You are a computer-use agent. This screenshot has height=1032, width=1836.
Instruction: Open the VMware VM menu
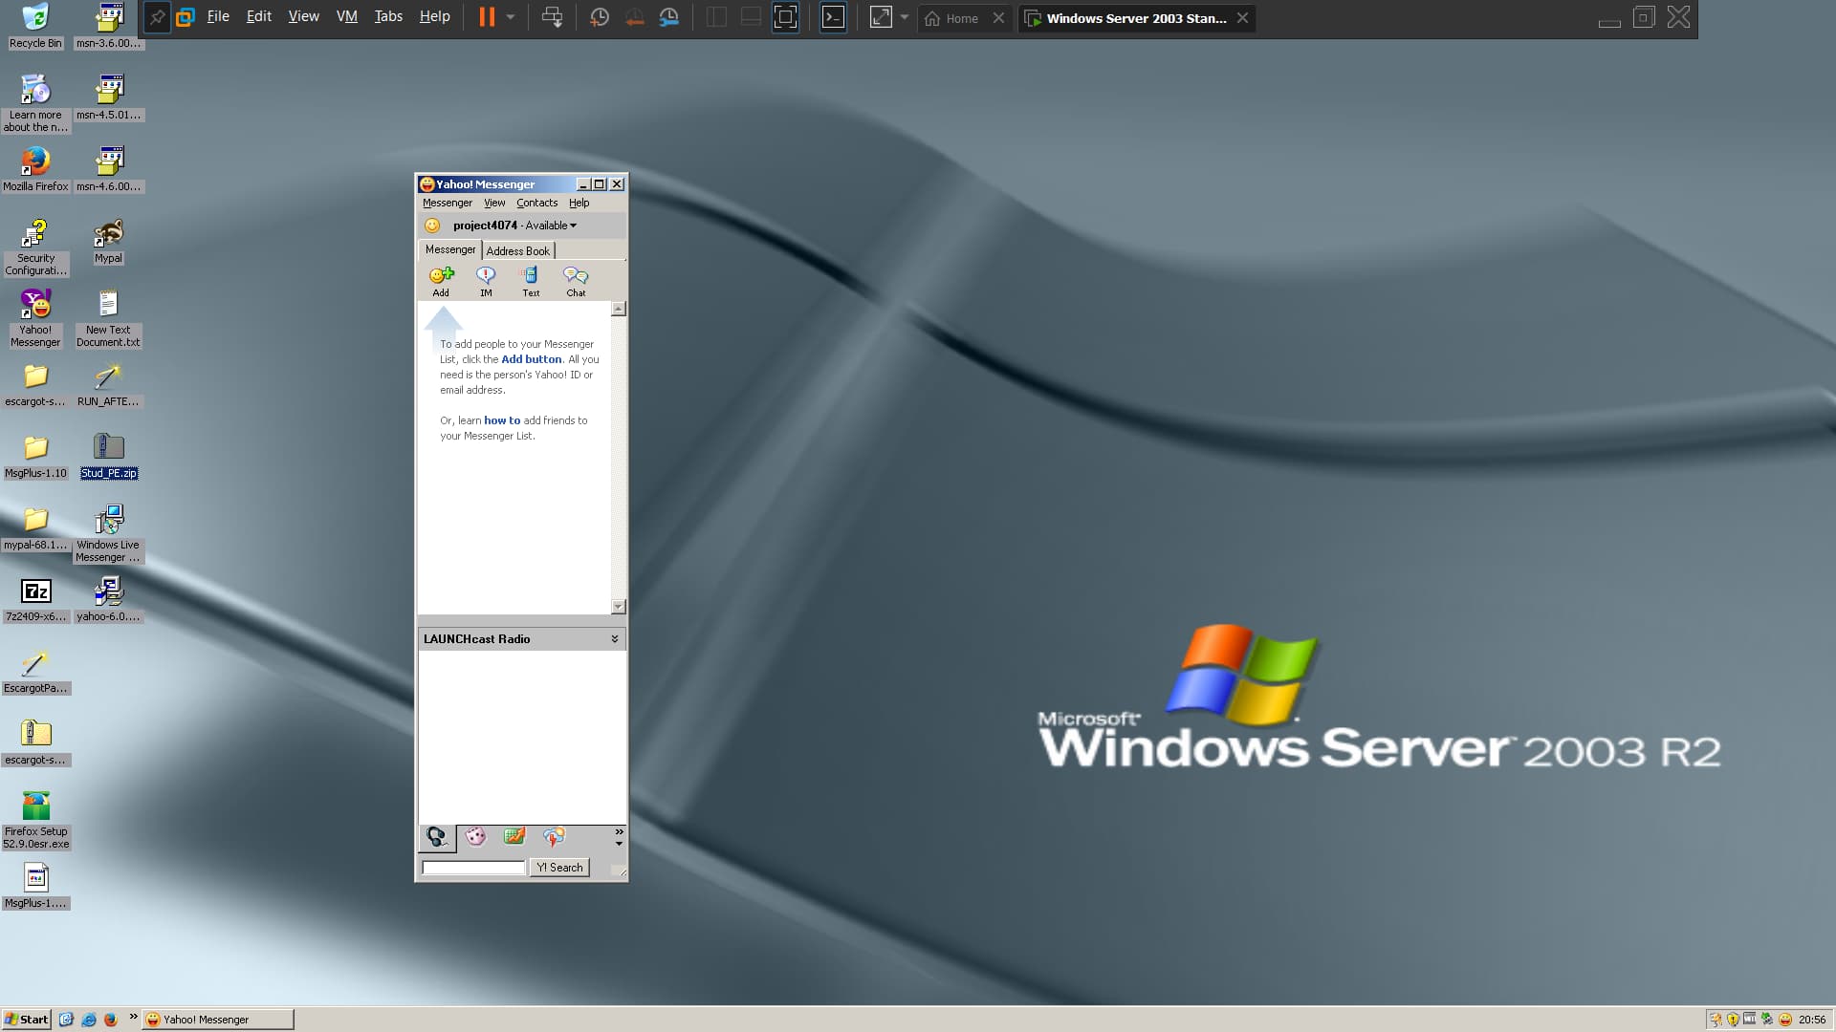coord(347,17)
